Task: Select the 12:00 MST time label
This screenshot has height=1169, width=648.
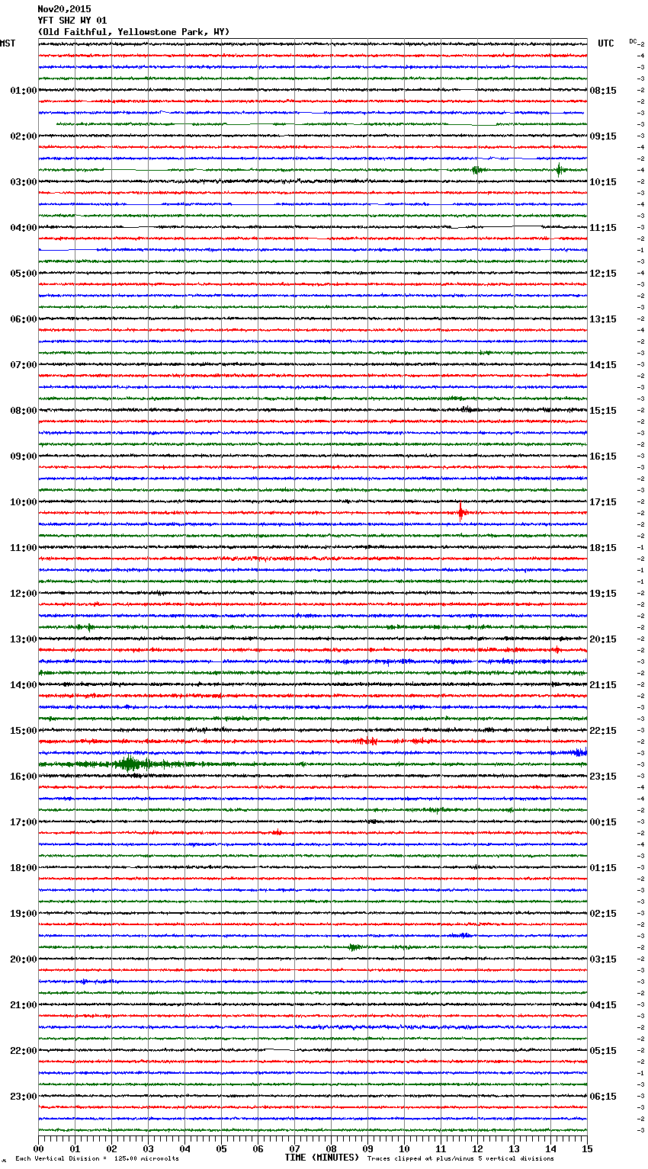Action: pos(24,594)
